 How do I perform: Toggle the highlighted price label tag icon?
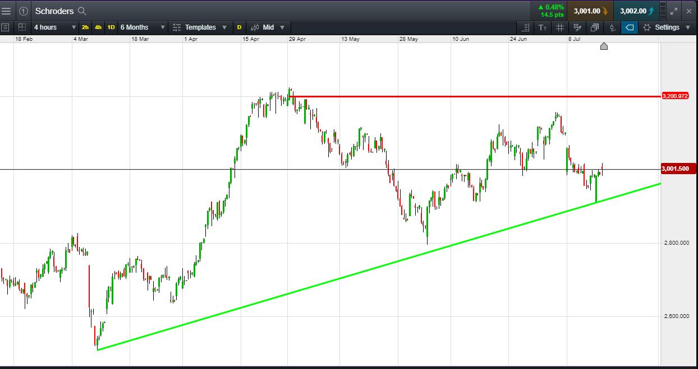click(630, 27)
